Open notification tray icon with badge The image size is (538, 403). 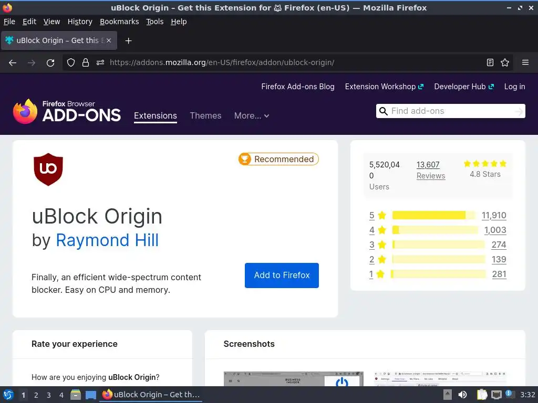(x=509, y=394)
